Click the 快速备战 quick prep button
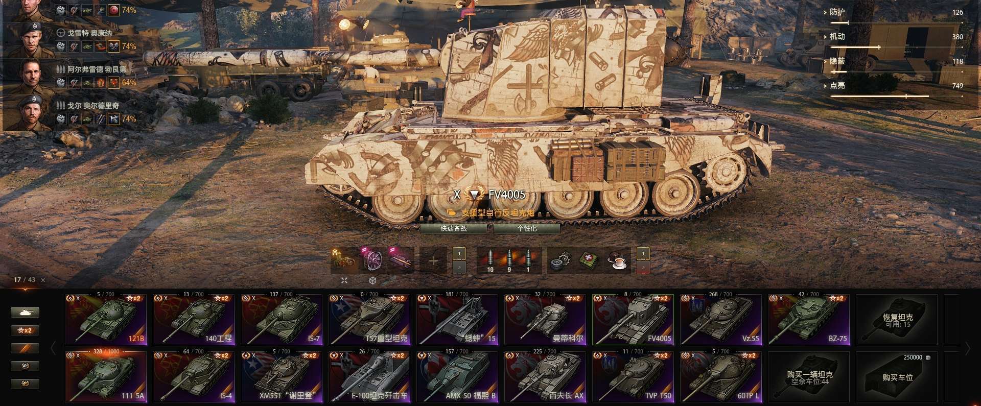981x406 pixels. point(454,229)
